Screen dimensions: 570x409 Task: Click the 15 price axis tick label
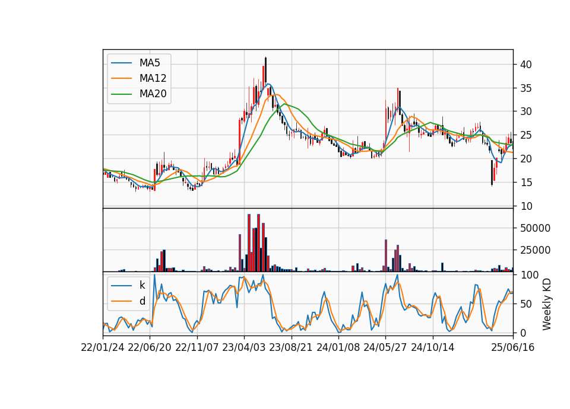point(526,182)
